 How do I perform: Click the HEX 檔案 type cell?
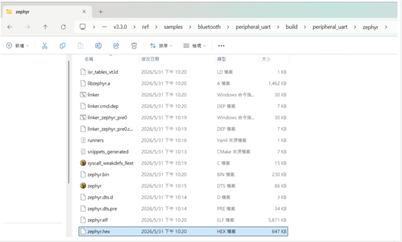(226, 231)
